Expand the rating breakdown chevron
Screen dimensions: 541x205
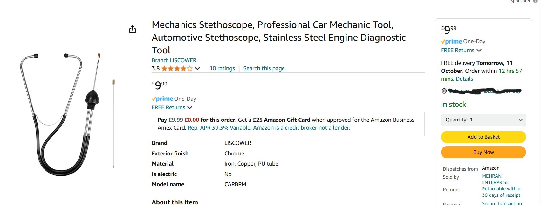197,68
